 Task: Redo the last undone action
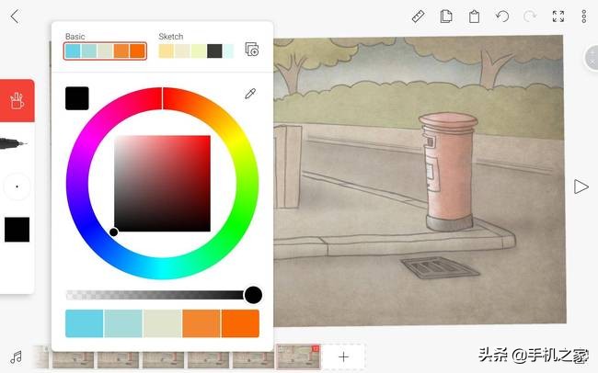coord(530,17)
